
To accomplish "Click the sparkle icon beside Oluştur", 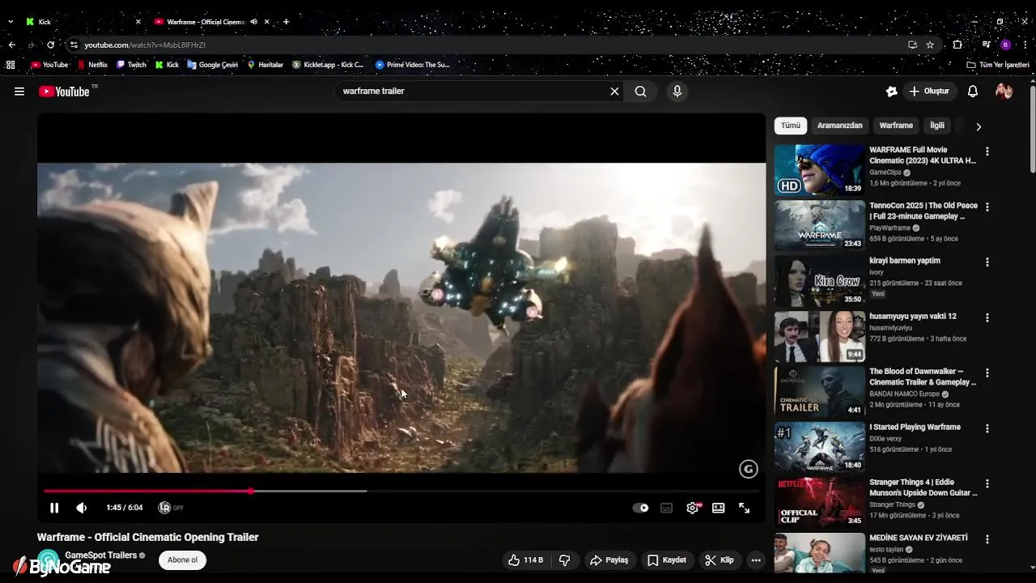I will tap(891, 91).
